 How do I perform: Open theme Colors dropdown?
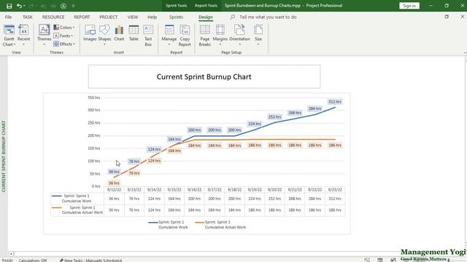64,28
